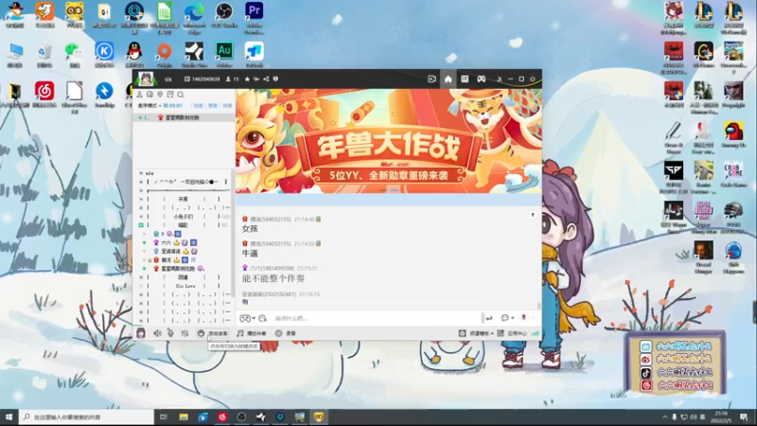Image resolution: width=757 pixels, height=426 pixels.
Task: Collapse the six root channel node
Action: [x=141, y=173]
